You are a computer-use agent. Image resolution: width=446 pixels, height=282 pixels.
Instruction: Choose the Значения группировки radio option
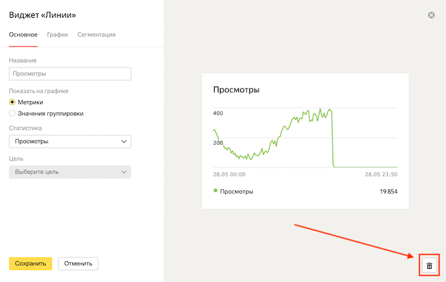12,113
